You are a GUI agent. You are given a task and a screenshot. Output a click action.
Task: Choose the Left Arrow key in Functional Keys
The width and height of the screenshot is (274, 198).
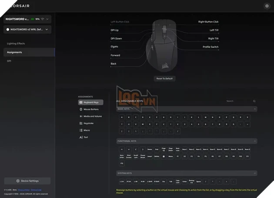click(x=136, y=150)
